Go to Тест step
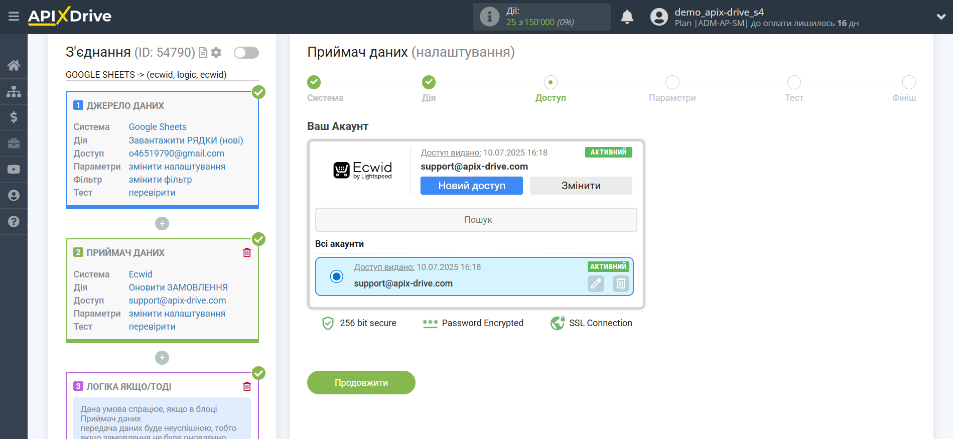The image size is (953, 439). tap(794, 82)
